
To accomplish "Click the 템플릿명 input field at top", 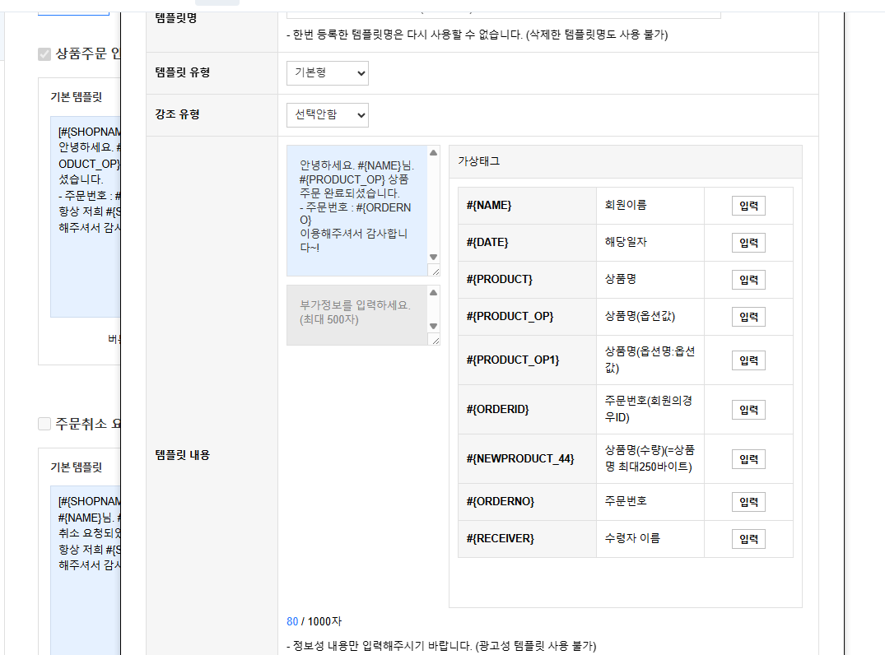I will (503, 12).
